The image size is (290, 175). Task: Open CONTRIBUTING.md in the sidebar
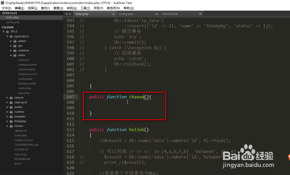26,145
